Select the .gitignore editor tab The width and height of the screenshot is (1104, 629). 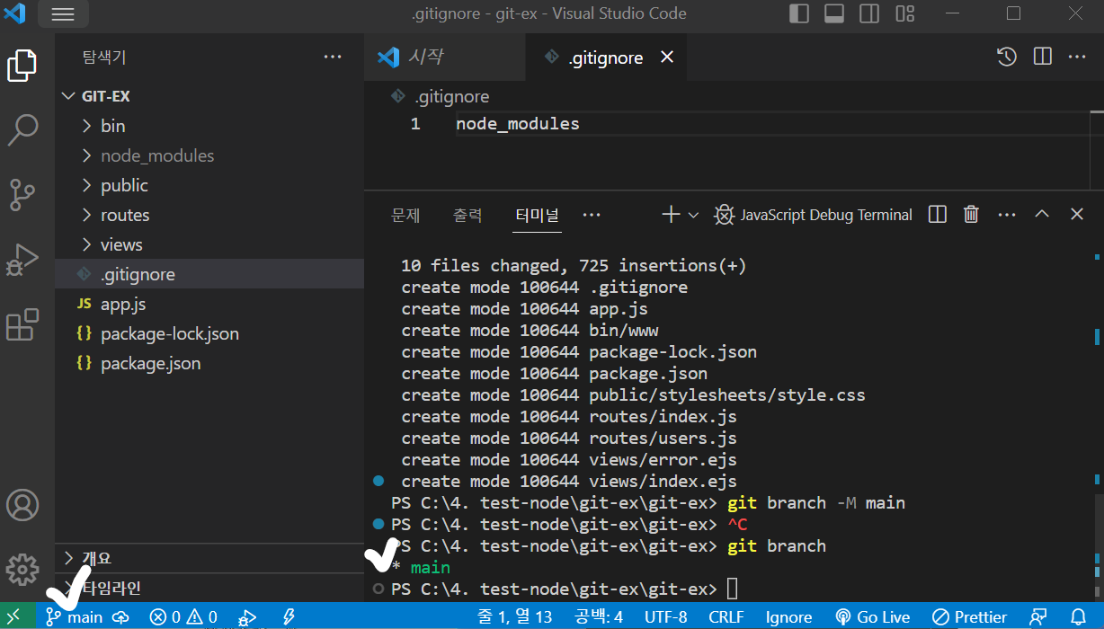606,58
